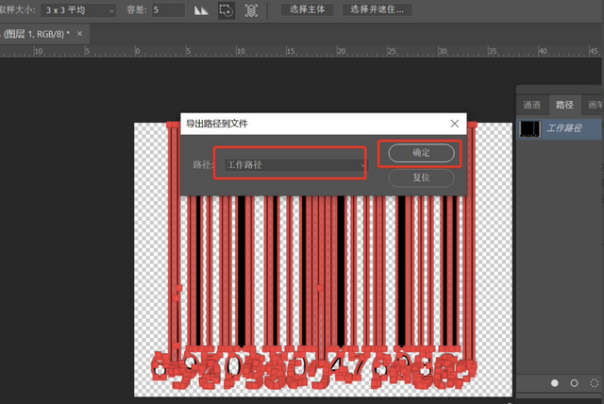
Task: Open the 路径 工作路径 dropdown in dialog
Action: [x=295, y=165]
